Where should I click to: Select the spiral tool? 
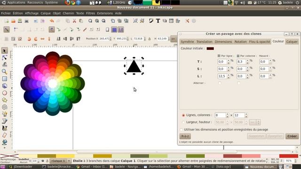5,107
